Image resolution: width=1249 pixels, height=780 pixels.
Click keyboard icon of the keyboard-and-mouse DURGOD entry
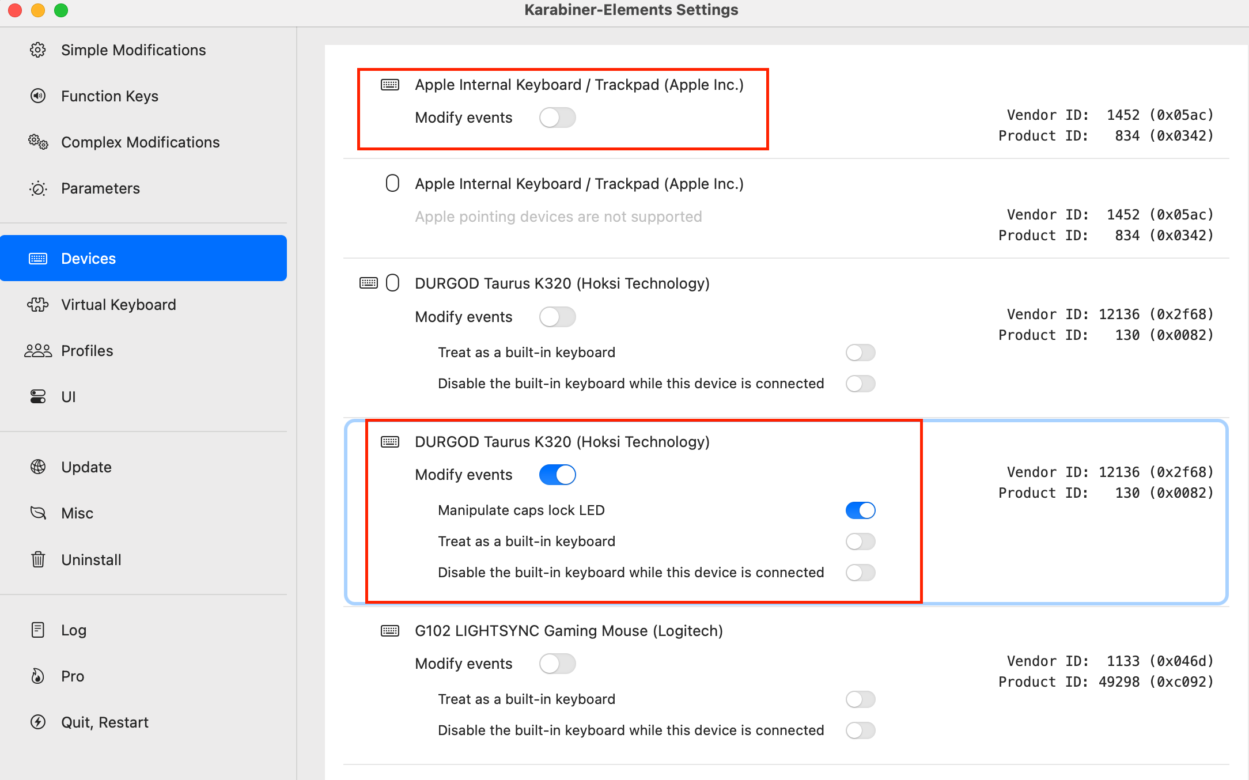pos(369,283)
